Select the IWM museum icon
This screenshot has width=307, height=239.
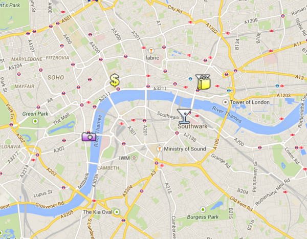(x=134, y=158)
